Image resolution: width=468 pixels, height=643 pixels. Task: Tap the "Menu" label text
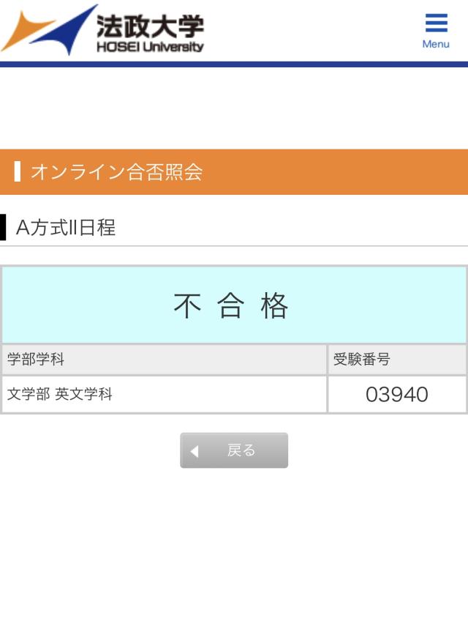point(436,45)
